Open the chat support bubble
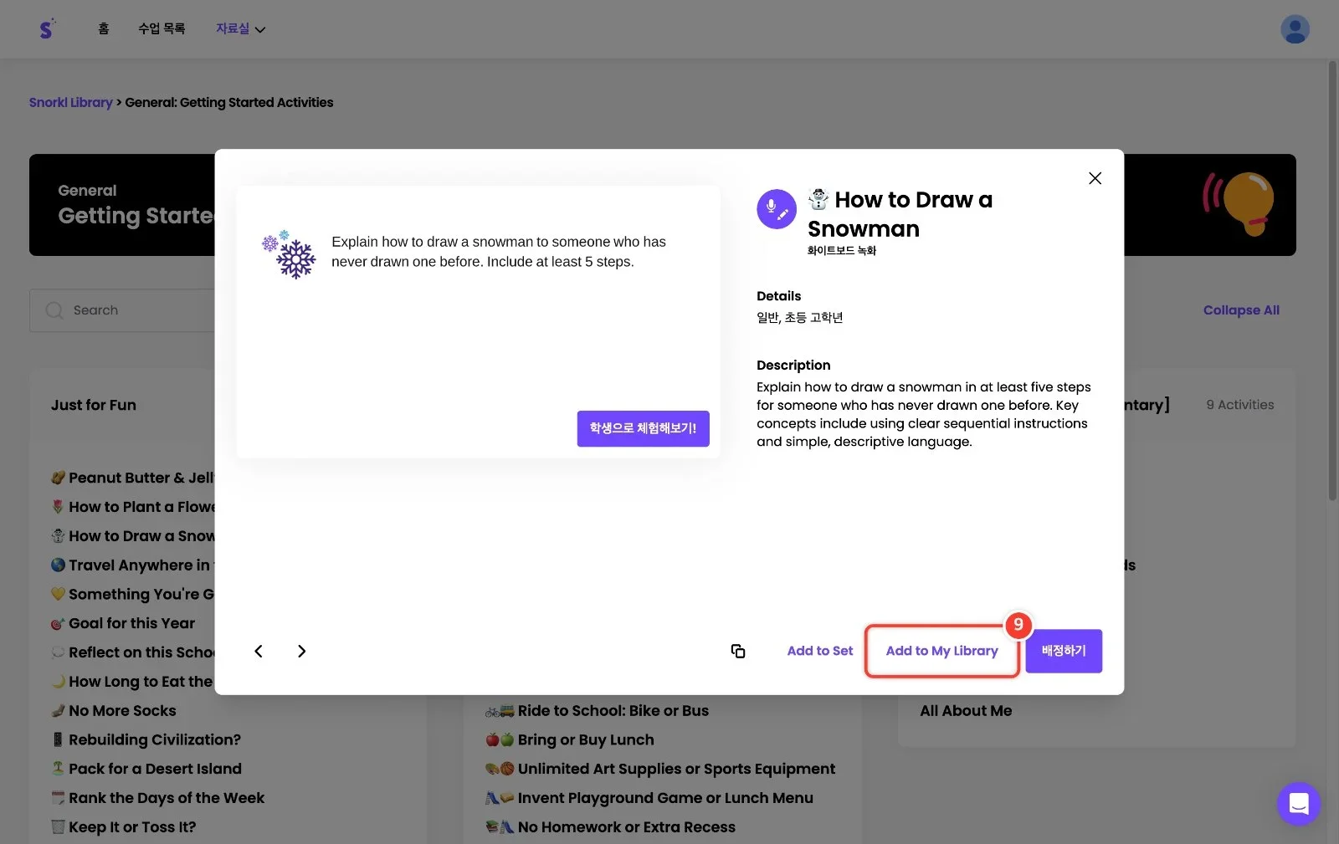The height and width of the screenshot is (844, 1339). pyautogui.click(x=1298, y=804)
